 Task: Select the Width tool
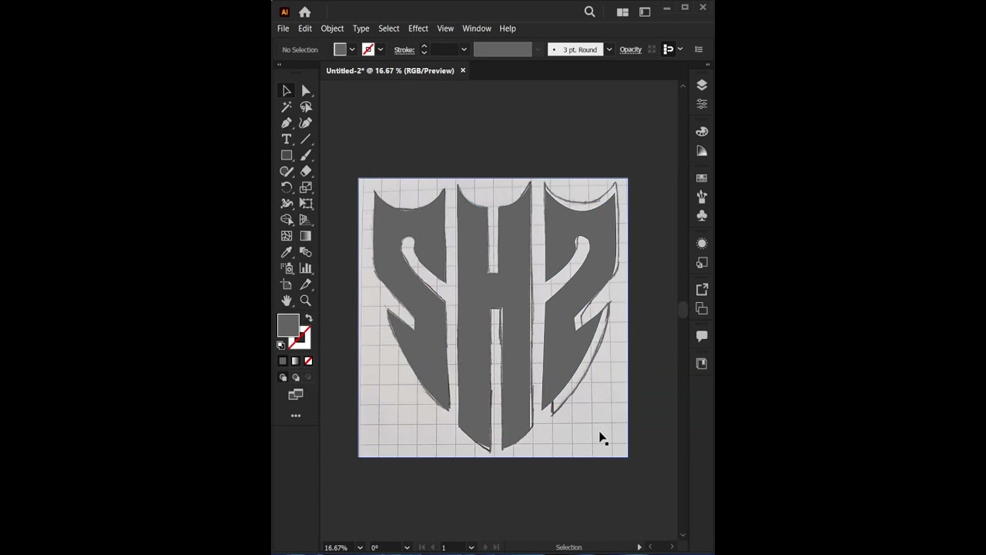(287, 203)
